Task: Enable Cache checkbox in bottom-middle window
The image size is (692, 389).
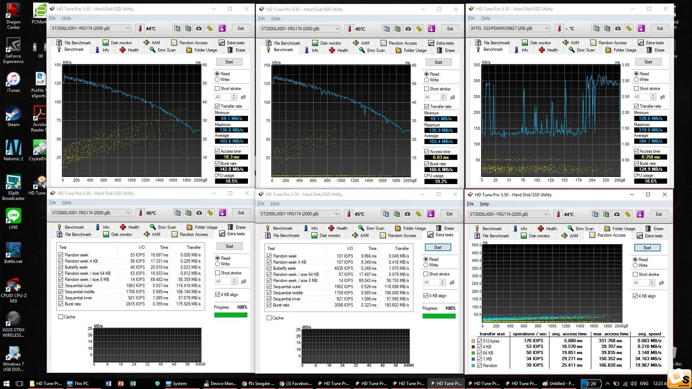Action: tap(269, 318)
